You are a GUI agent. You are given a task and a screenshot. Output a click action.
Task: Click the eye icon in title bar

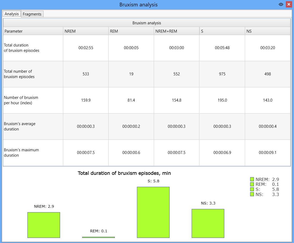tap(281, 5)
